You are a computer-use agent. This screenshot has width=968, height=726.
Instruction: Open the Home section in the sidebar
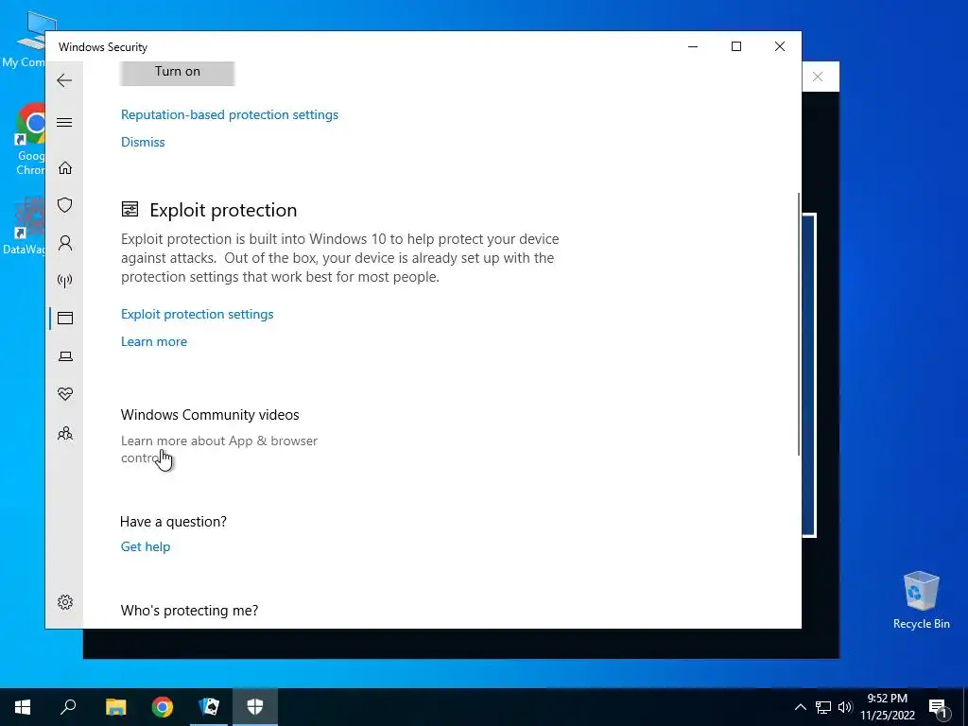[x=65, y=168]
